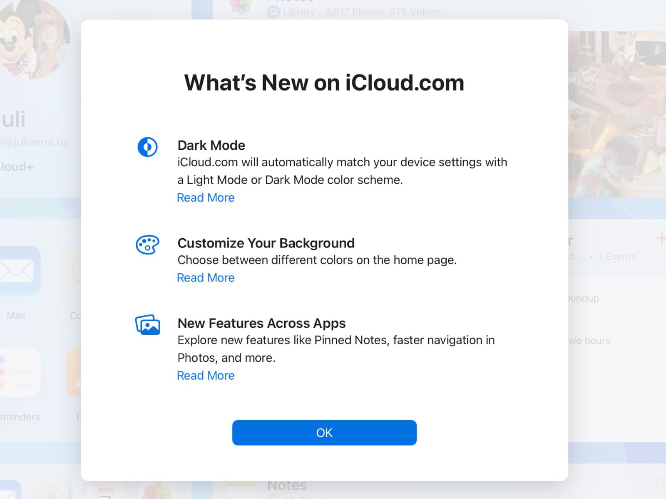Click the '9,617 Photos, 375 Videos' Library text
The width and height of the screenshot is (666, 499).
[x=383, y=12]
